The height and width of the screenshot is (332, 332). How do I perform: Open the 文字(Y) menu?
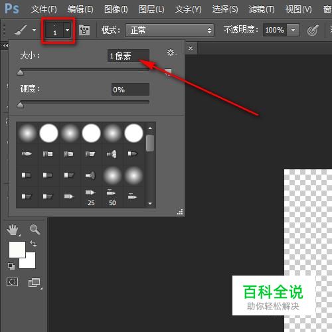pyautogui.click(x=189, y=9)
